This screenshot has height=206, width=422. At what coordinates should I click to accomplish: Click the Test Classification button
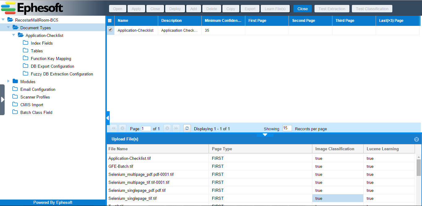click(372, 9)
